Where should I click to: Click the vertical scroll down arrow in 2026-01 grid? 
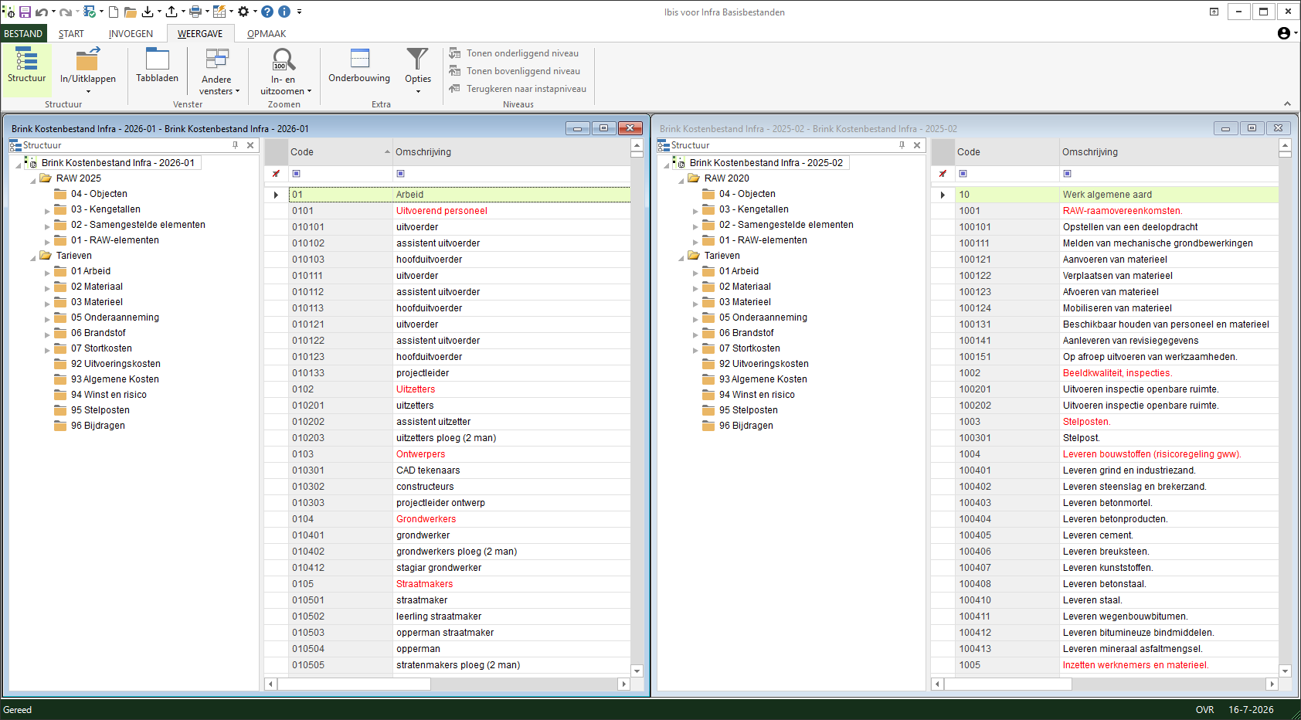[637, 671]
